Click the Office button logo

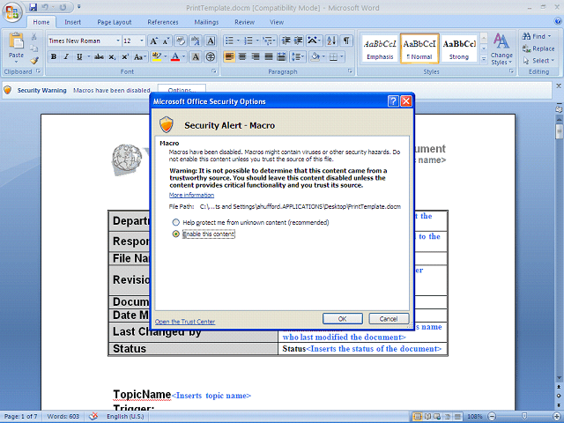(x=12, y=12)
